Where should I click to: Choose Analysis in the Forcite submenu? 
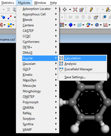click(x=82, y=64)
